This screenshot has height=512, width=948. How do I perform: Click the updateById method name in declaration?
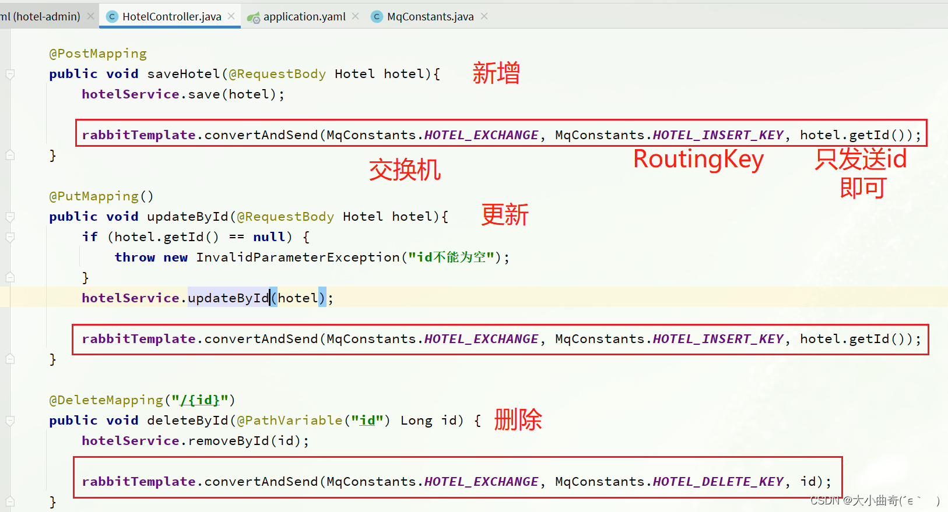[x=188, y=217]
